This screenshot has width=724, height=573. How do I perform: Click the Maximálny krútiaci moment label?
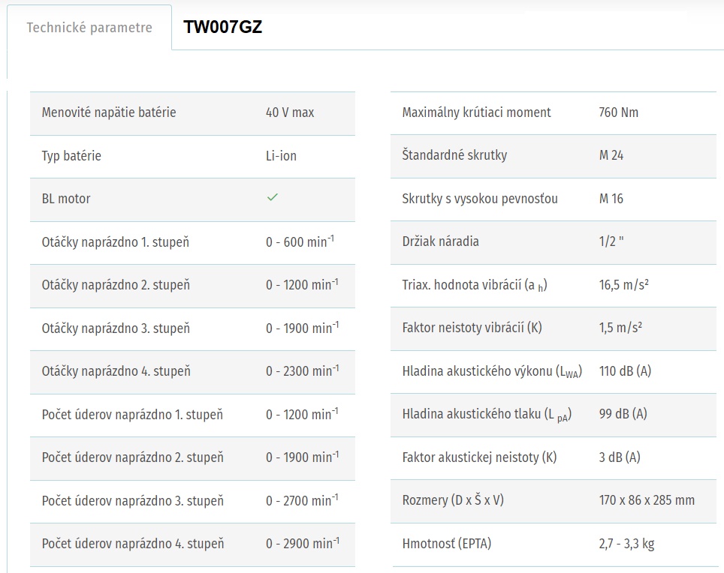pyautogui.click(x=476, y=112)
